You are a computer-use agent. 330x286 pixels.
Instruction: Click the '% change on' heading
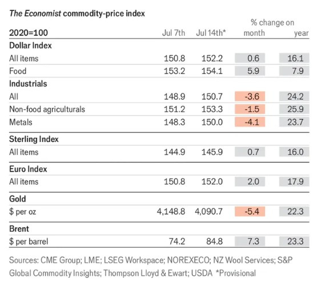click(272, 22)
